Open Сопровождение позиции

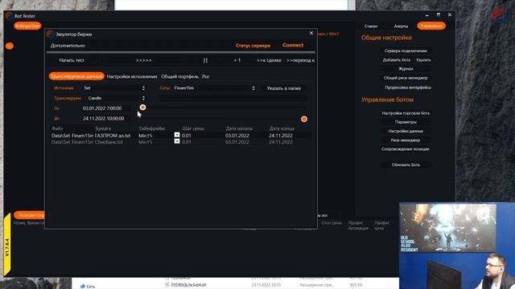(406, 149)
